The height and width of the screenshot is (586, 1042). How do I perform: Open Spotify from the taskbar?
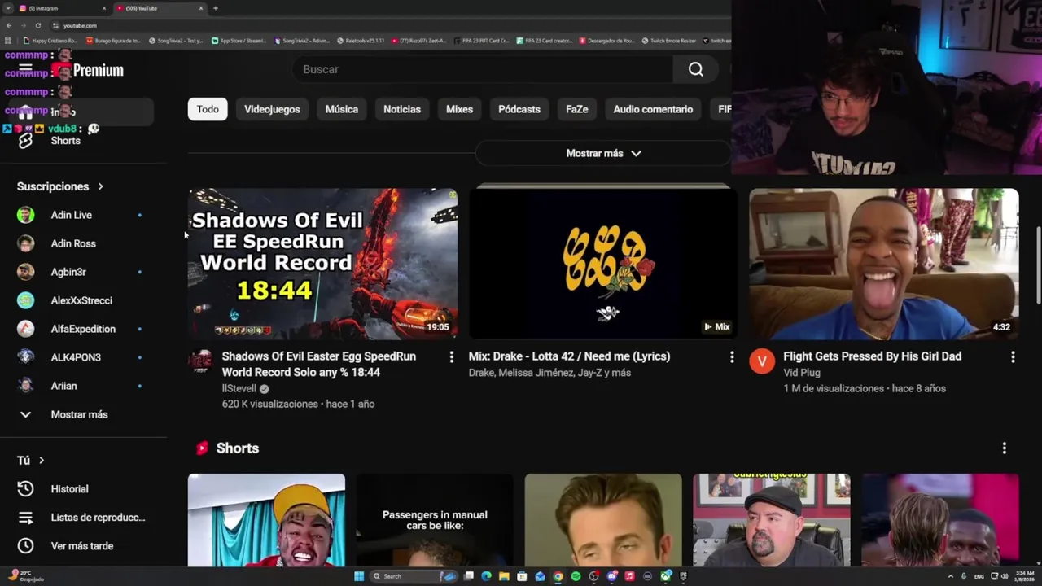point(576,576)
